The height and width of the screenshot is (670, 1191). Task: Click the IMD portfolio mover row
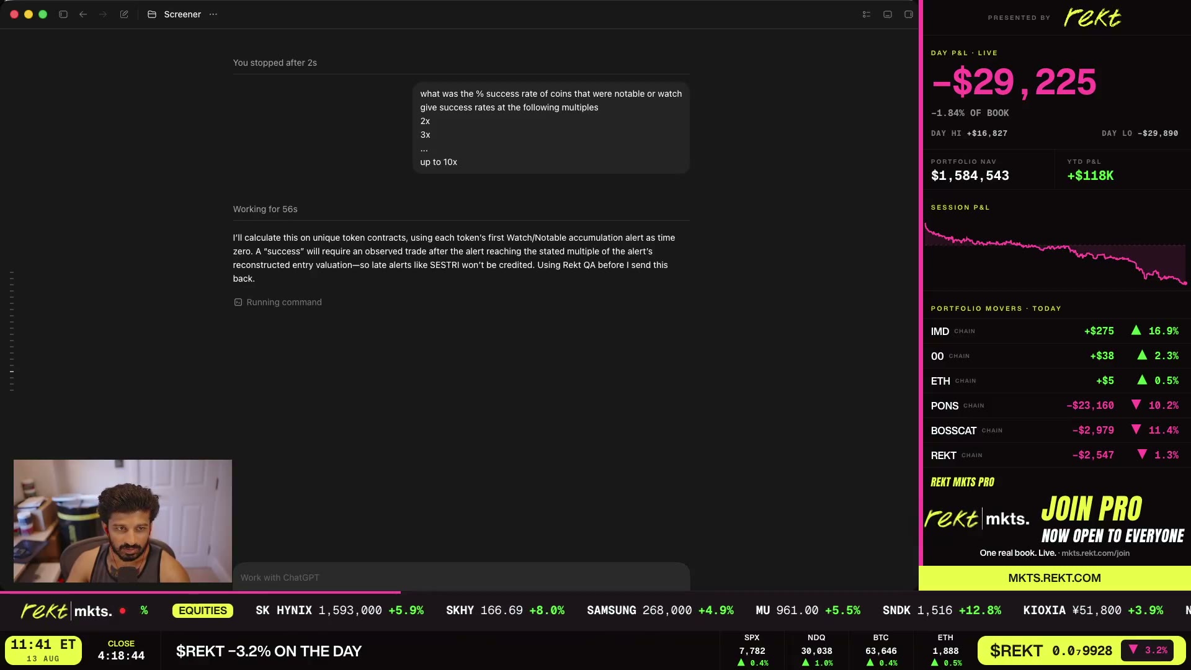[1055, 331]
